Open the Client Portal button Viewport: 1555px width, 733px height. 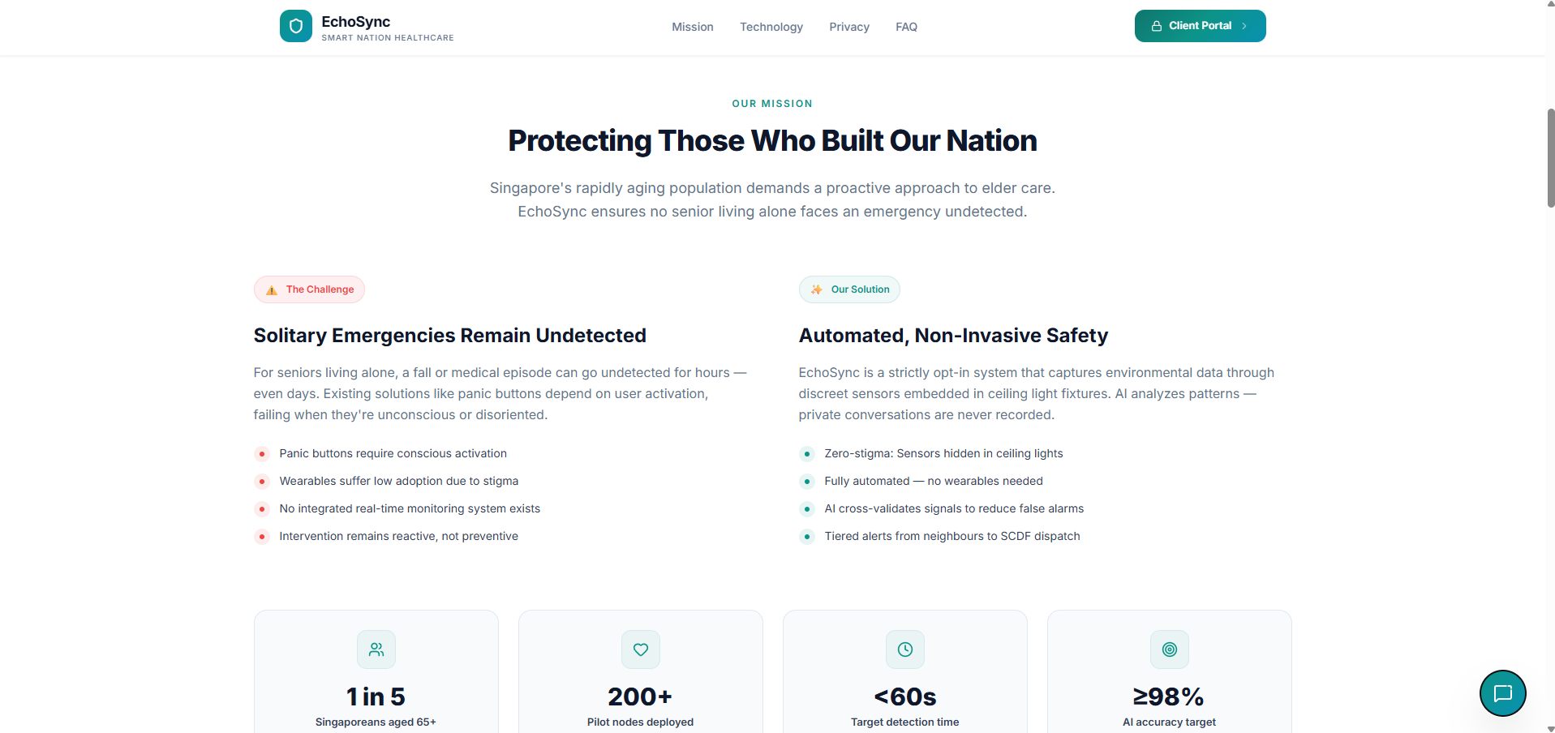click(x=1201, y=26)
